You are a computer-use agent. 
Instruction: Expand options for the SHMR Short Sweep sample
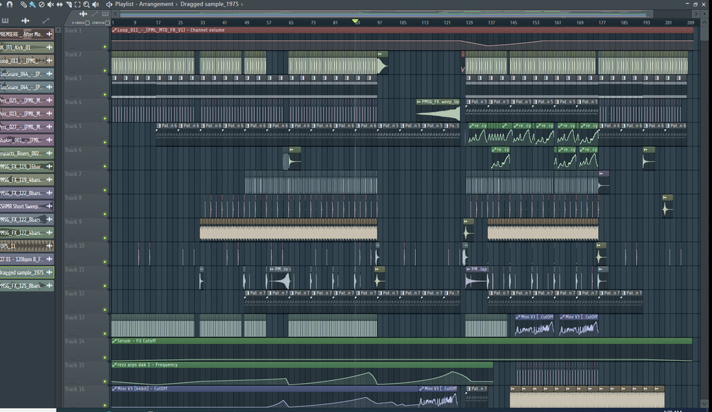(48, 207)
